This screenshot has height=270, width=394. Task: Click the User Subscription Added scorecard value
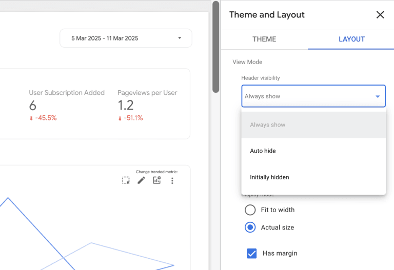[33, 106]
